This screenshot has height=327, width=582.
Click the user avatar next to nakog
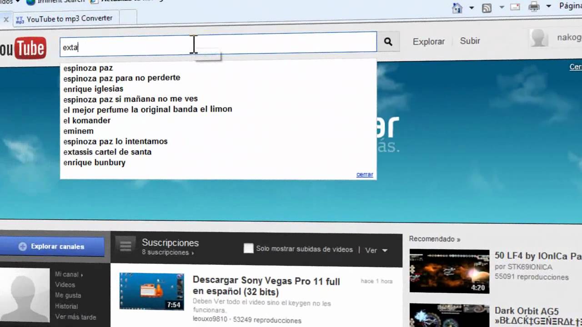[x=539, y=38]
